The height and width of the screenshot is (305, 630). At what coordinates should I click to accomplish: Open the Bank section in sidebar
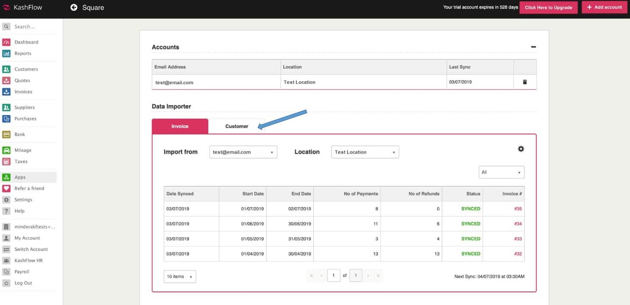[x=20, y=135]
